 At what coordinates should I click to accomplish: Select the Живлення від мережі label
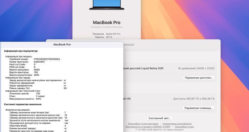point(18,110)
